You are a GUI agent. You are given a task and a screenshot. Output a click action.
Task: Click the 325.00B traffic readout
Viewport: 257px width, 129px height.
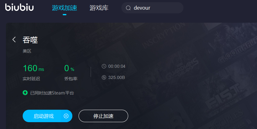pyautogui.click(x=116, y=77)
